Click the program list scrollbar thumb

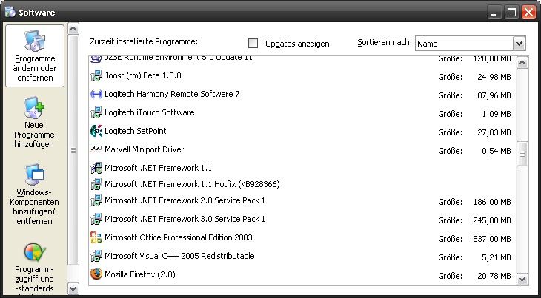point(522,154)
